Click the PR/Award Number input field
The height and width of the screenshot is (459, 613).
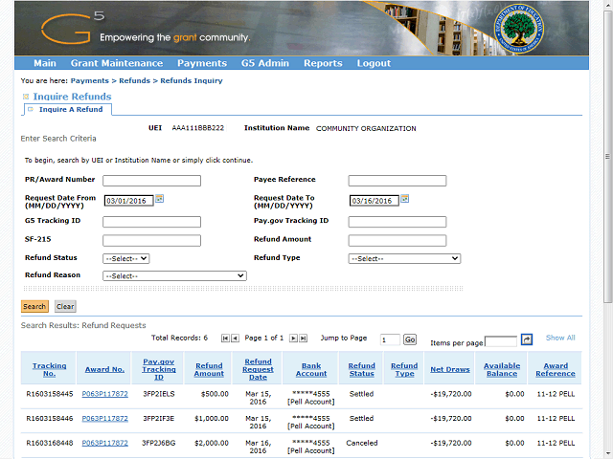pyautogui.click(x=151, y=181)
